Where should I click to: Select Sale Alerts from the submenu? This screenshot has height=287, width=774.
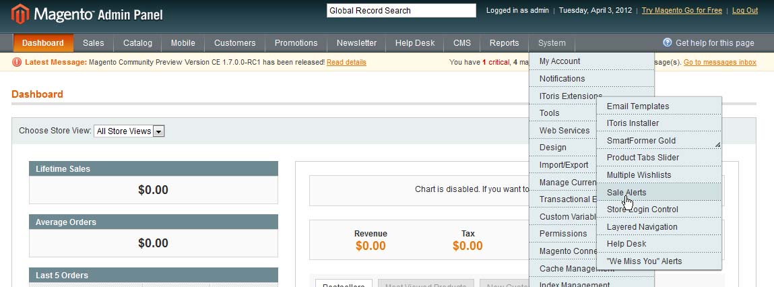pyautogui.click(x=626, y=193)
